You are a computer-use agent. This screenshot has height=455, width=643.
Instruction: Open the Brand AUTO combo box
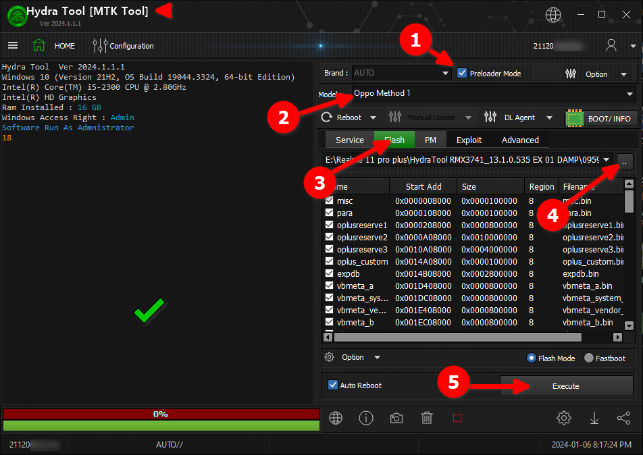point(401,73)
